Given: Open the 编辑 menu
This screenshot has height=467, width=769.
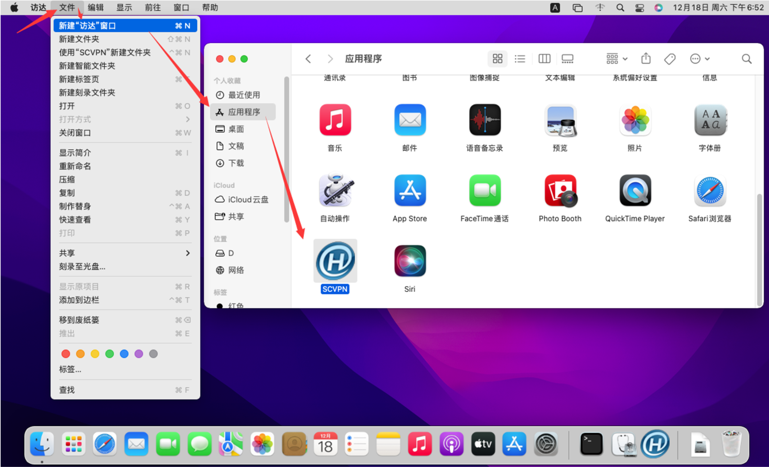Looking at the screenshot, I should click(x=96, y=8).
